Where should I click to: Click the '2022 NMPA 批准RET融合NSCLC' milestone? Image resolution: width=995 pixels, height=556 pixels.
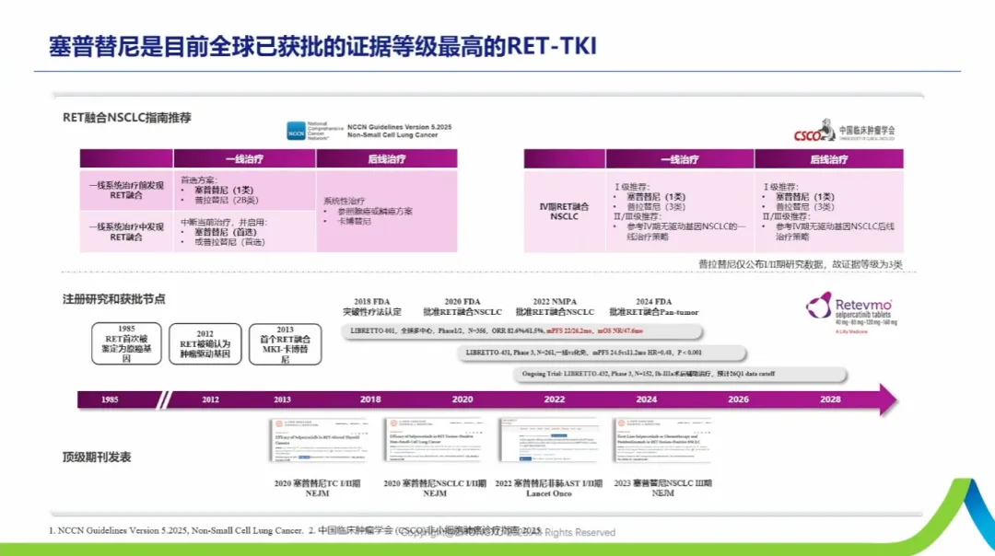pos(555,307)
